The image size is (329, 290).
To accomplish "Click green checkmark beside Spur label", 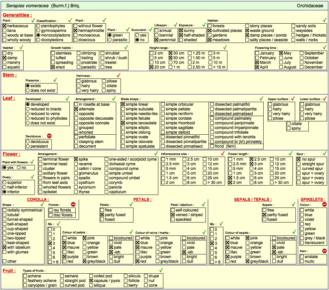I will click(x=325, y=153).
